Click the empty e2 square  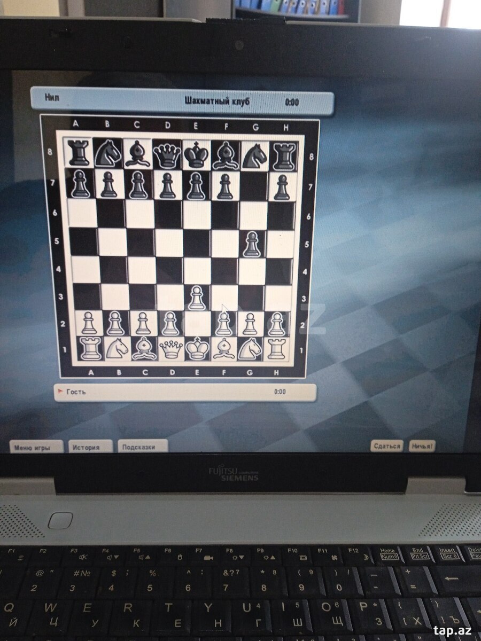coord(196,324)
